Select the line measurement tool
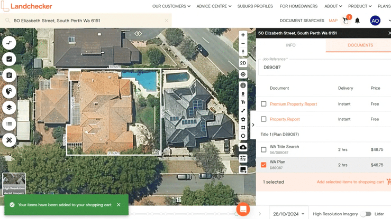The height and width of the screenshot is (219, 391). pos(243,111)
